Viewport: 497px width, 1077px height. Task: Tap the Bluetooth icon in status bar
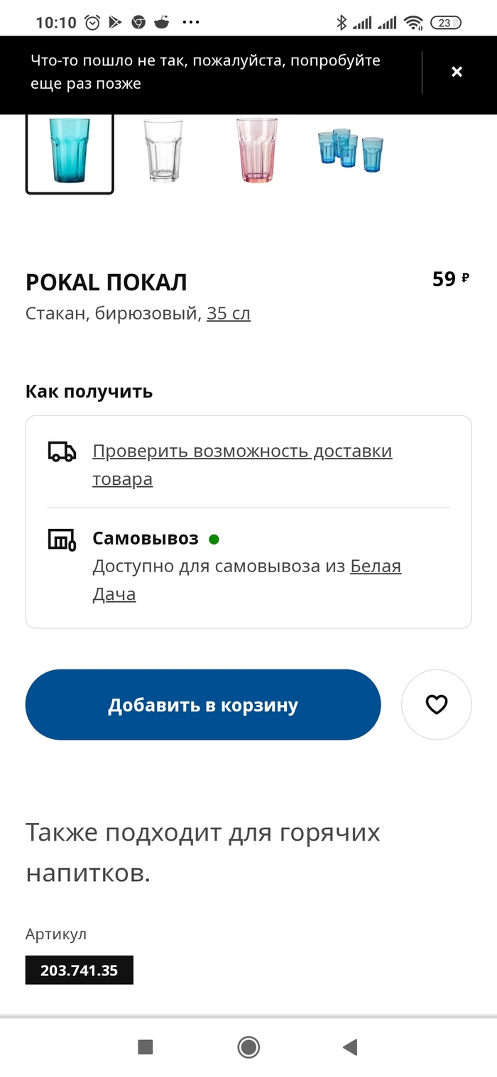[343, 22]
